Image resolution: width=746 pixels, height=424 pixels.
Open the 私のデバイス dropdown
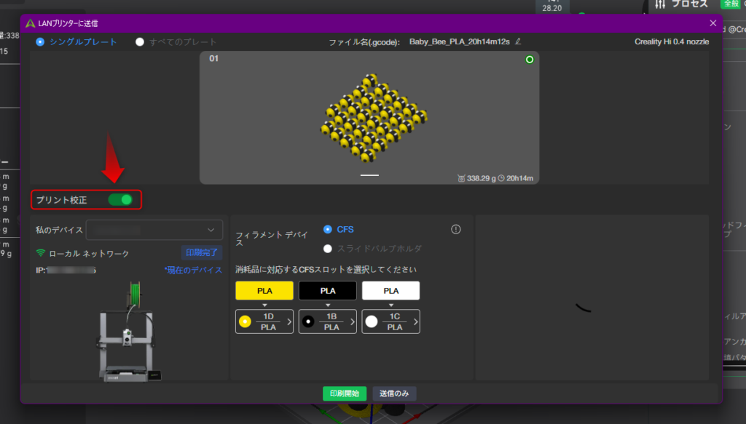point(154,230)
